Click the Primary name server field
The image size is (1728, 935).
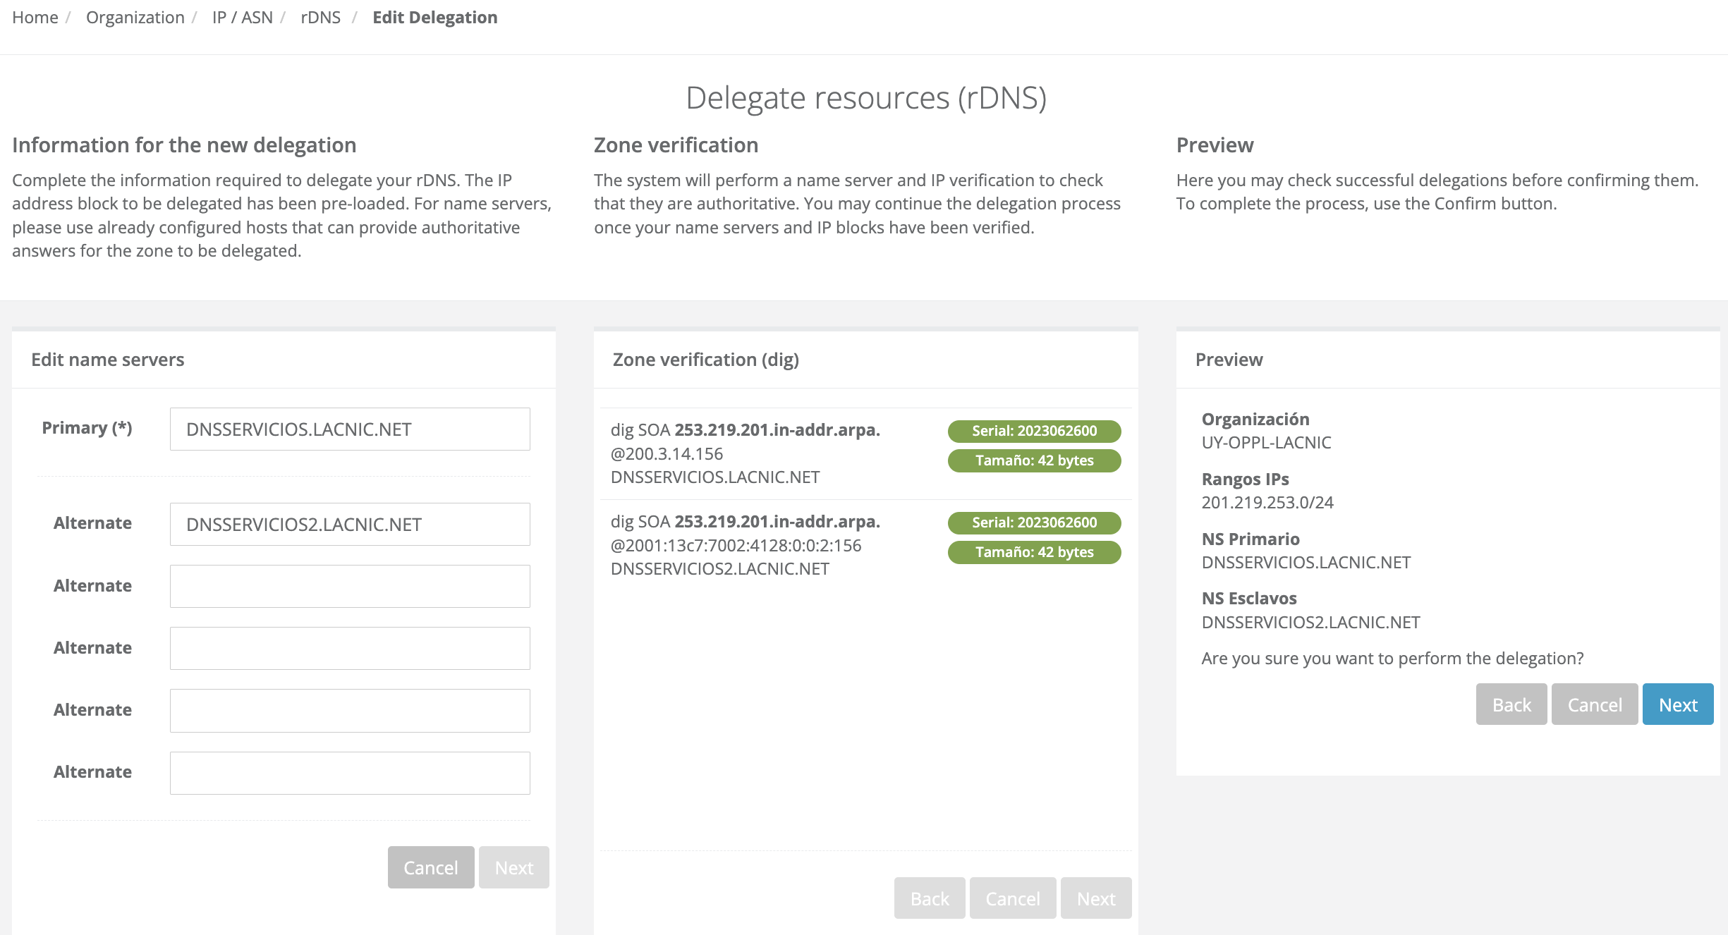tap(350, 429)
